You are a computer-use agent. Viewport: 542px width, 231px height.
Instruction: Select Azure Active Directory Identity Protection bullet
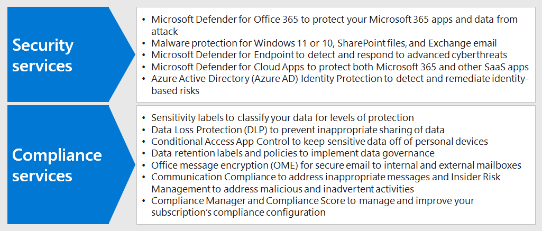point(340,85)
